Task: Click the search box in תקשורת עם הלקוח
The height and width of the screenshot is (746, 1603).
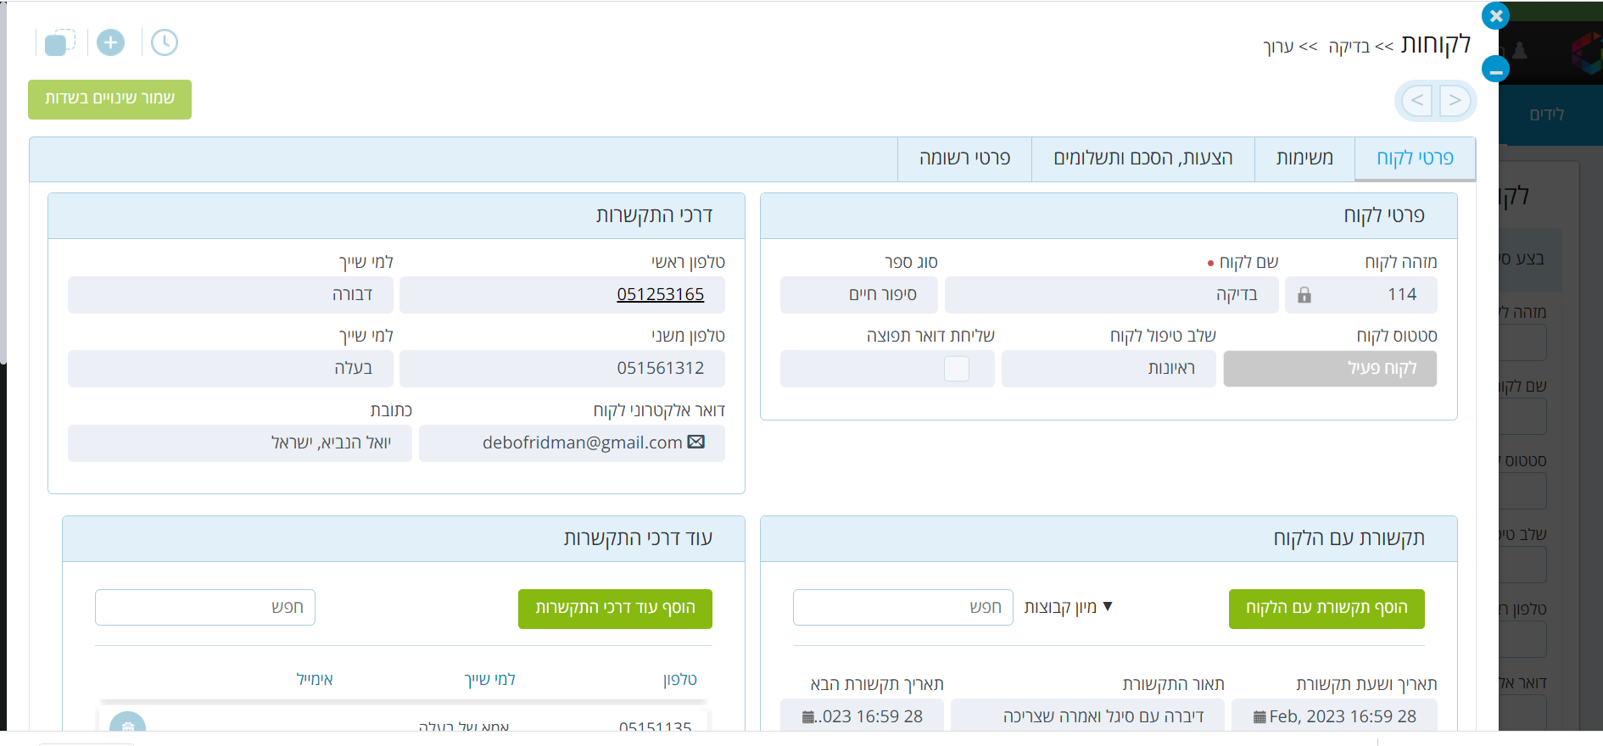Action: [x=902, y=607]
